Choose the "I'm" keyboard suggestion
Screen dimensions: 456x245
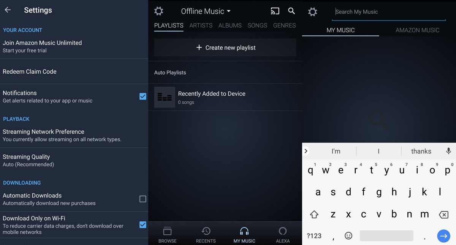pos(336,151)
